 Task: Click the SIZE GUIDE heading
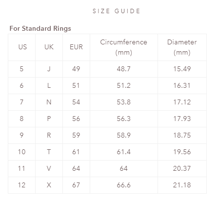(x=116, y=11)
